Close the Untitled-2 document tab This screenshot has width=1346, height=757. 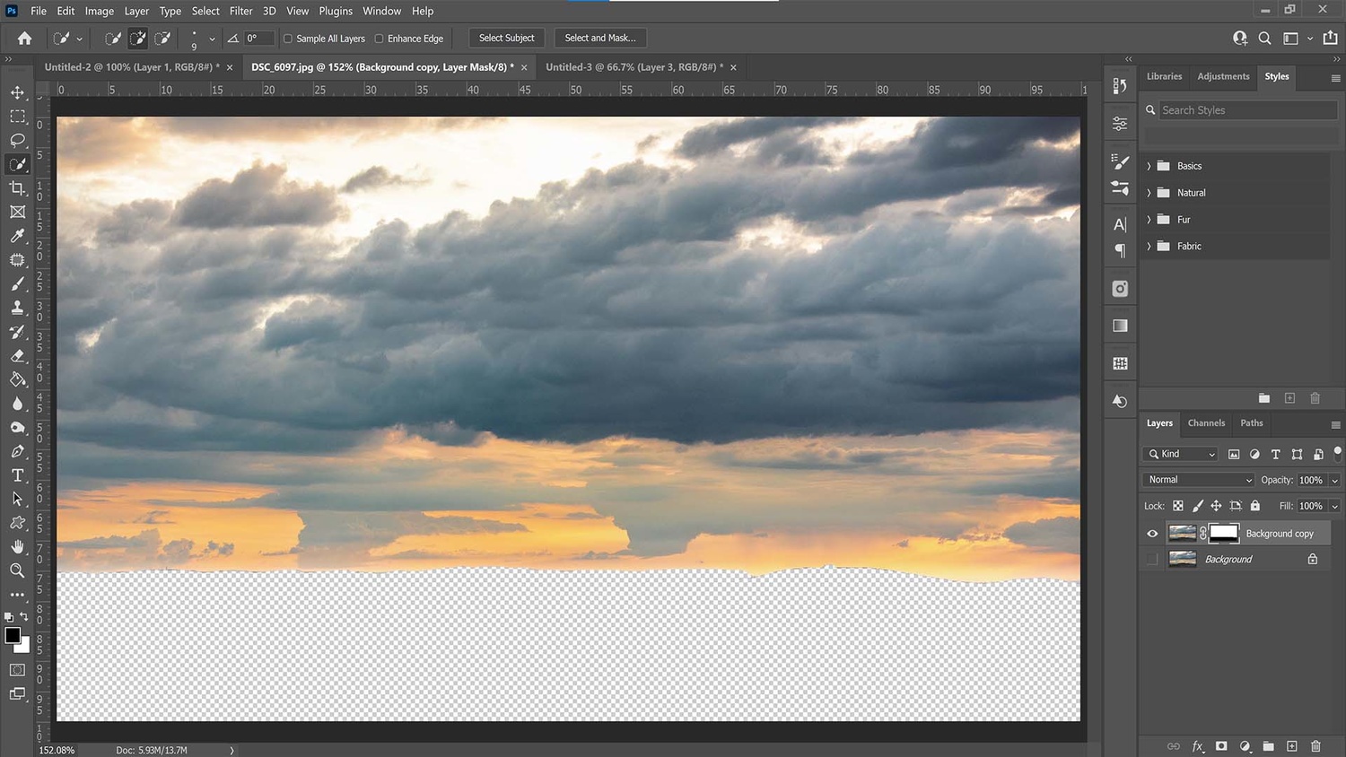[x=230, y=67]
